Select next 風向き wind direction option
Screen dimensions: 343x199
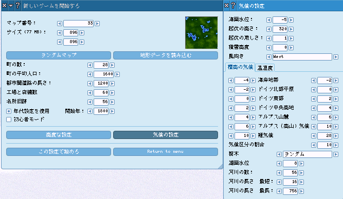(x=336, y=57)
